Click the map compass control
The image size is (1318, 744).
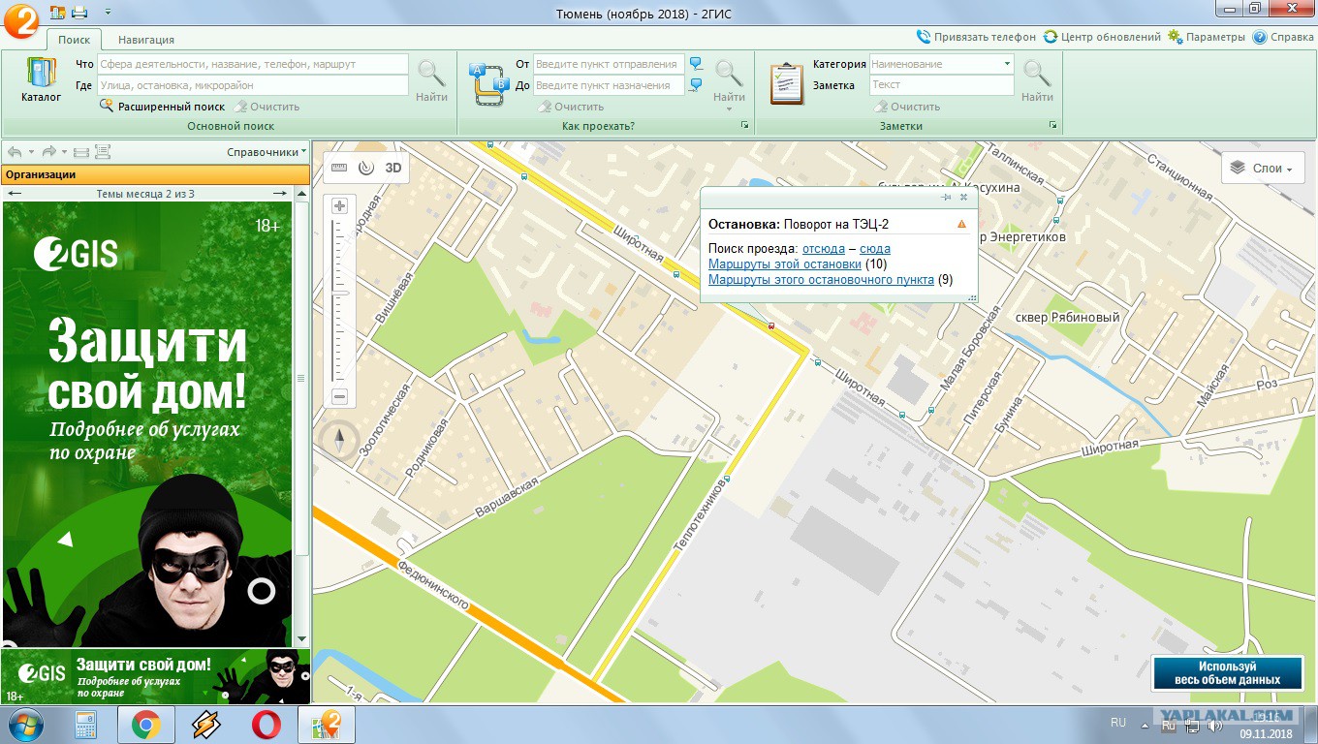[339, 441]
